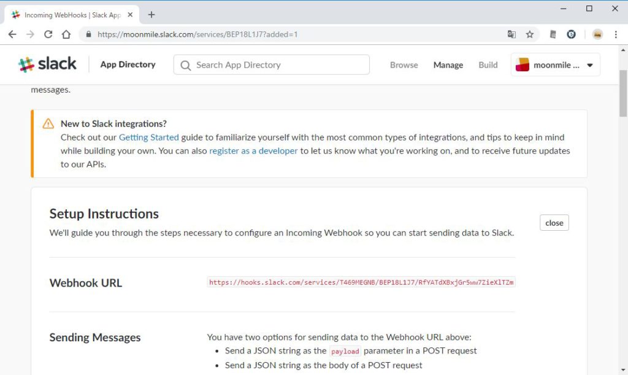Reload the page with refresh icon
This screenshot has height=375, width=628.
(48, 34)
